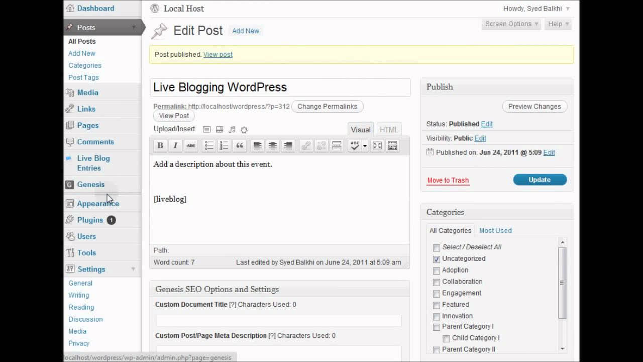
Task: Click the Bold formatting icon
Action: click(160, 146)
